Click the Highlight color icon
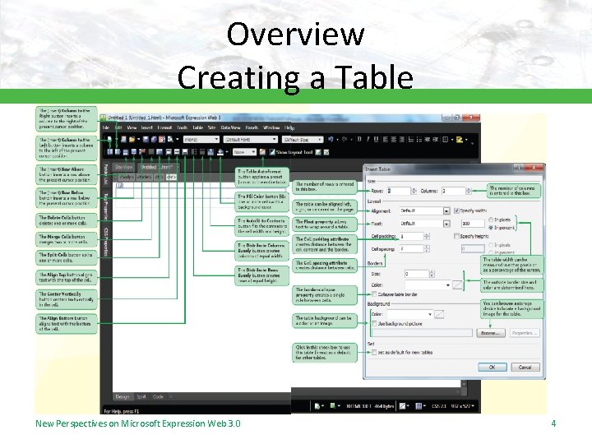Image resolution: width=592 pixels, height=444 pixels. point(460,139)
